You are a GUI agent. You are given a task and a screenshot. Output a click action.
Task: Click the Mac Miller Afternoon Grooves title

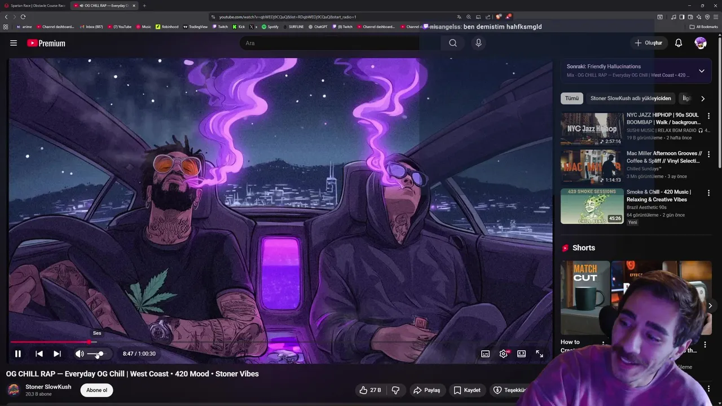[x=664, y=157]
